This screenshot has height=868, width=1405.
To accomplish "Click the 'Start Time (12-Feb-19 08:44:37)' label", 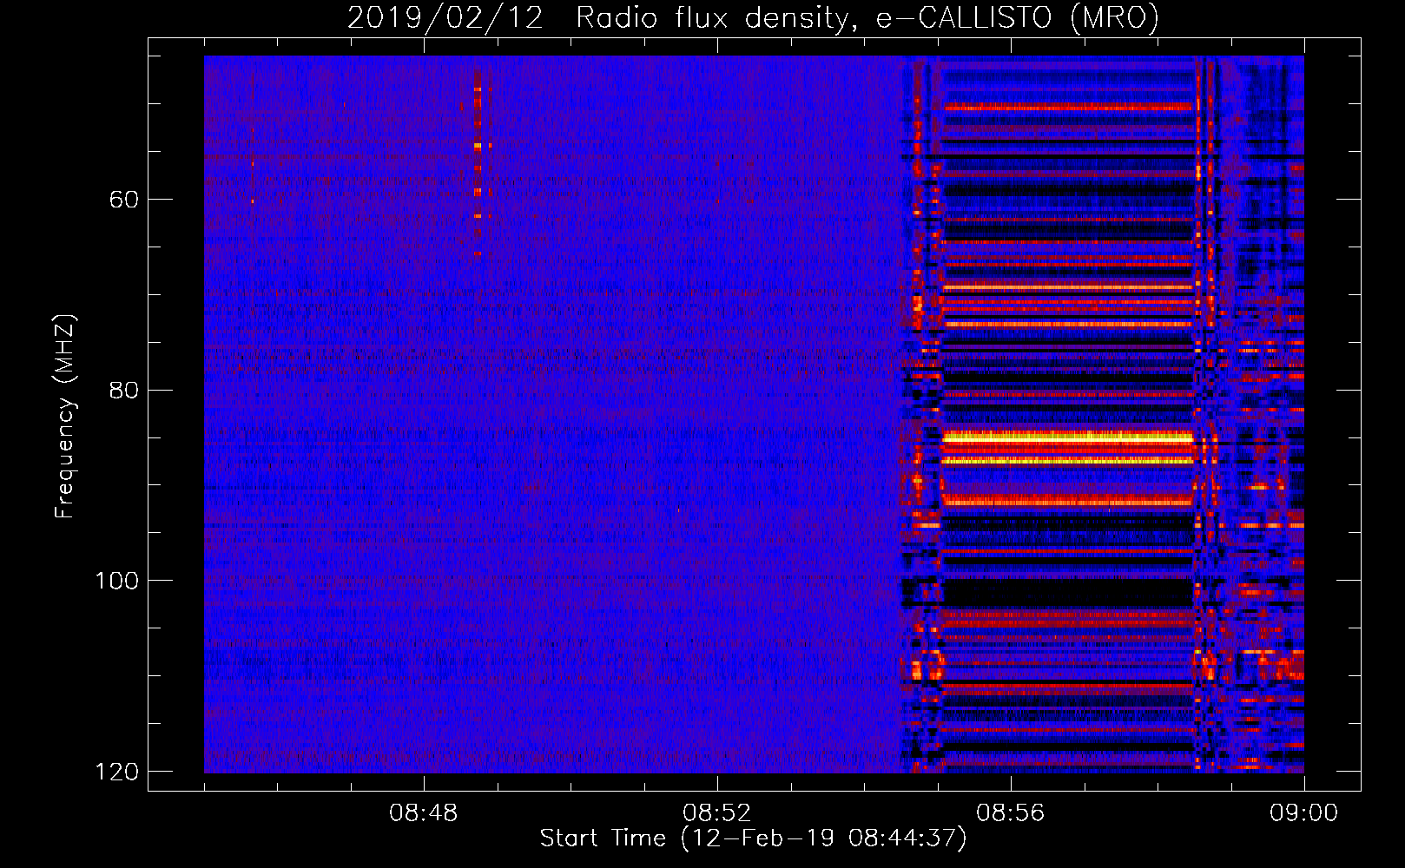I will [753, 838].
